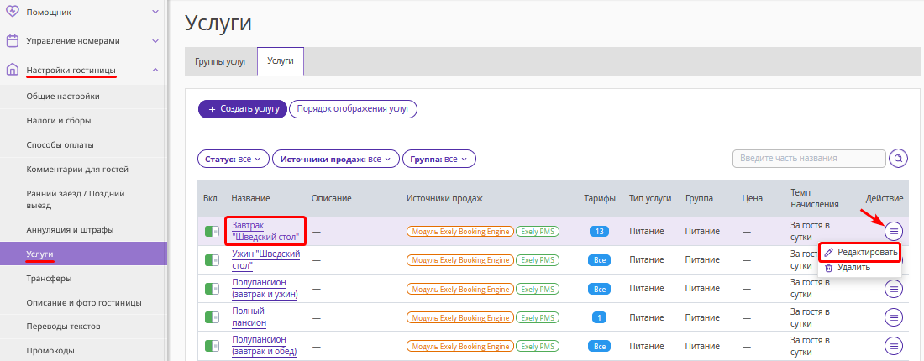Click the Управление номерами calendar icon
Image resolution: width=924 pixels, height=361 pixels.
[x=12, y=40]
